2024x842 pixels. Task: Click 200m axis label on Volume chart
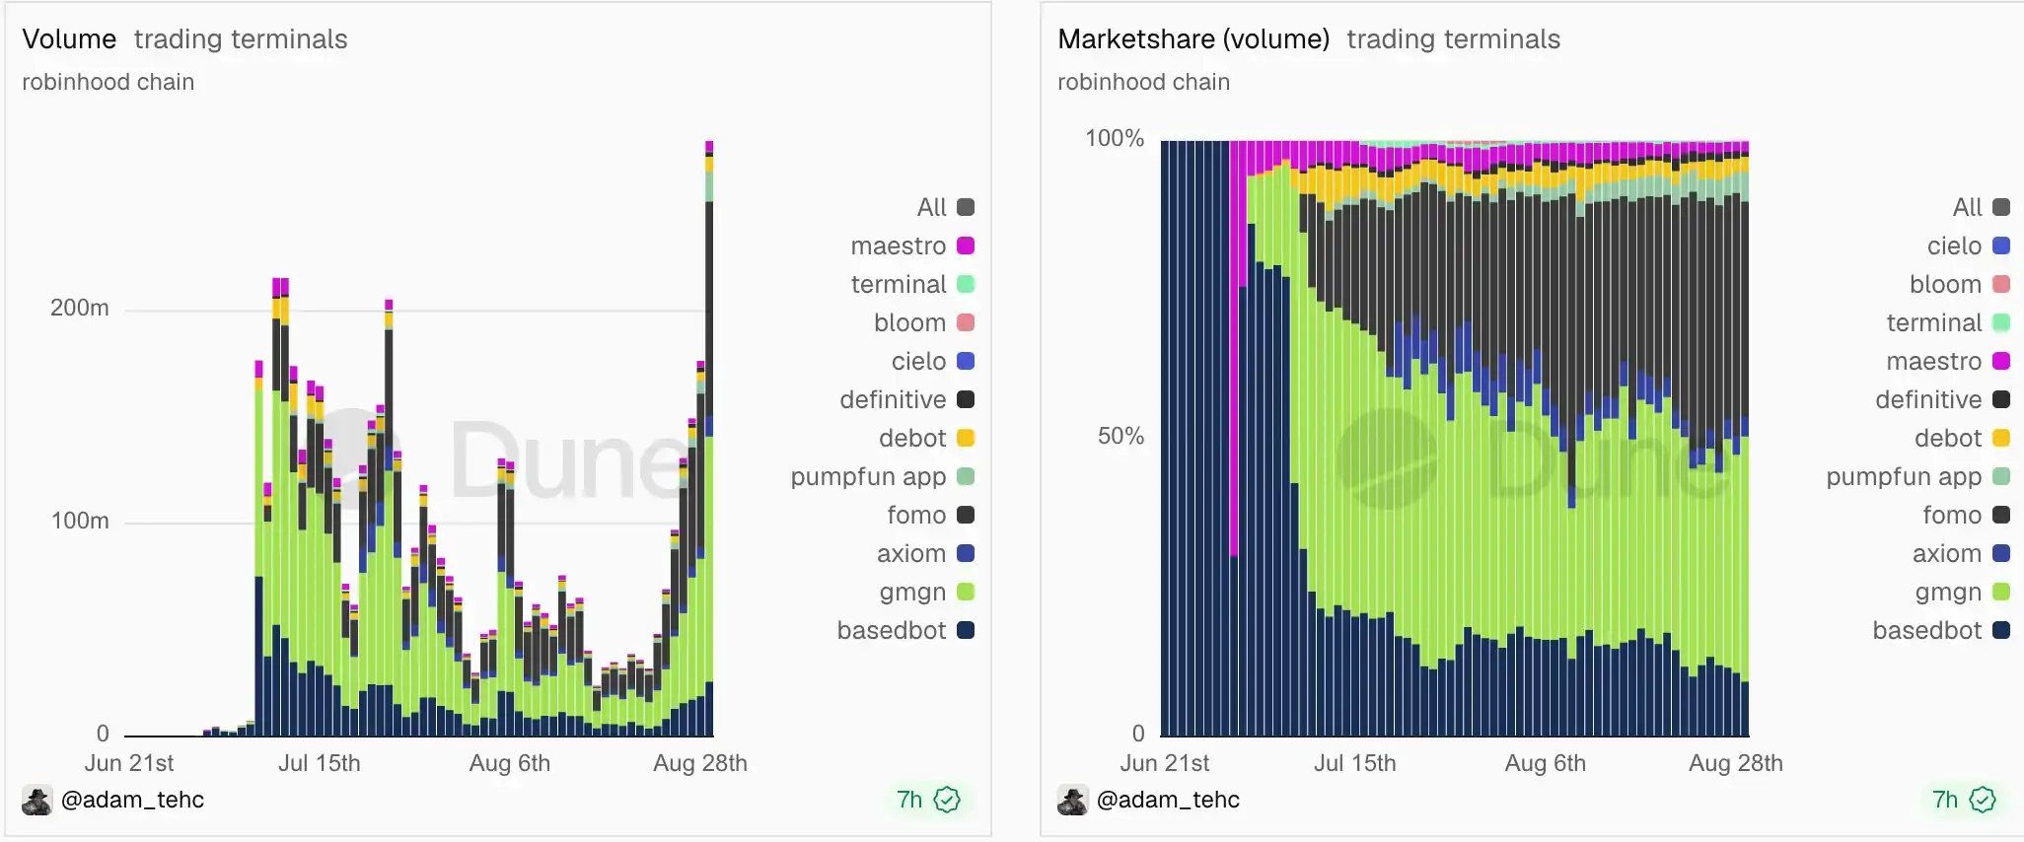pos(80,308)
